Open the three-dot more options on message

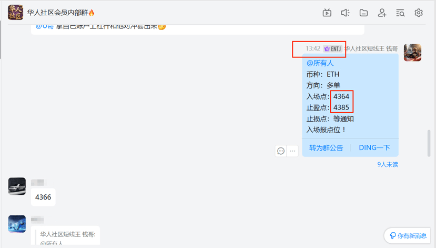pyautogui.click(x=292, y=151)
